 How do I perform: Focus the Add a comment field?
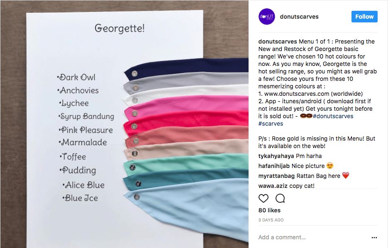(313, 237)
